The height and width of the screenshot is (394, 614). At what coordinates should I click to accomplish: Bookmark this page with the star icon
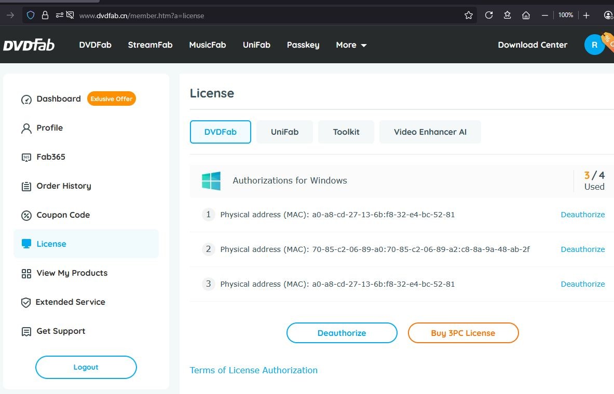[x=468, y=15]
